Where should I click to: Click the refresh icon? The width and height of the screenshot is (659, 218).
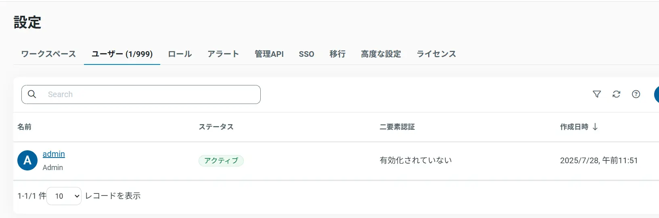[x=616, y=94]
